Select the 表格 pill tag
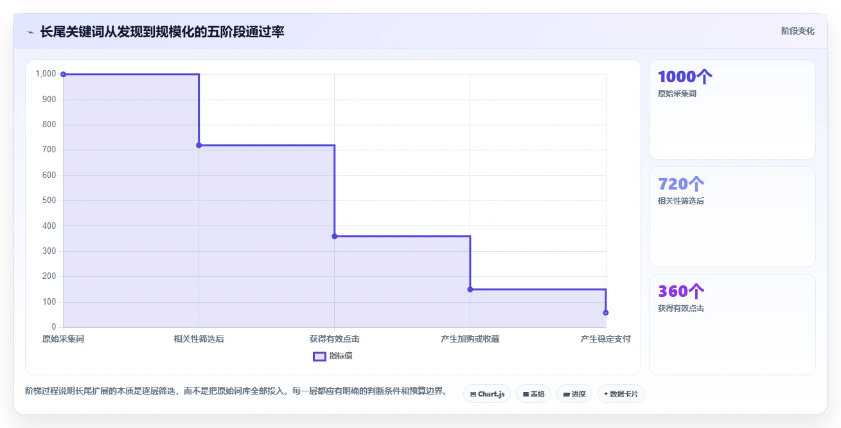Viewport: 841px width, 428px height. [533, 394]
